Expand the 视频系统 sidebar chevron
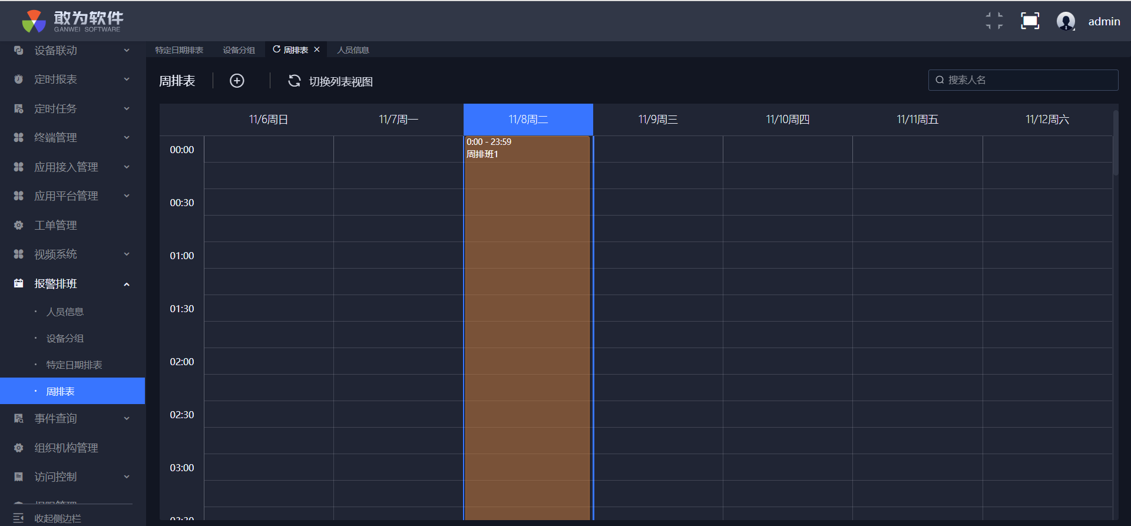Image resolution: width=1131 pixels, height=526 pixels. click(127, 254)
